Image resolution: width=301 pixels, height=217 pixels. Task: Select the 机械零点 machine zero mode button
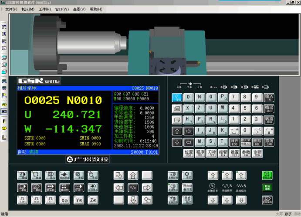65,175
